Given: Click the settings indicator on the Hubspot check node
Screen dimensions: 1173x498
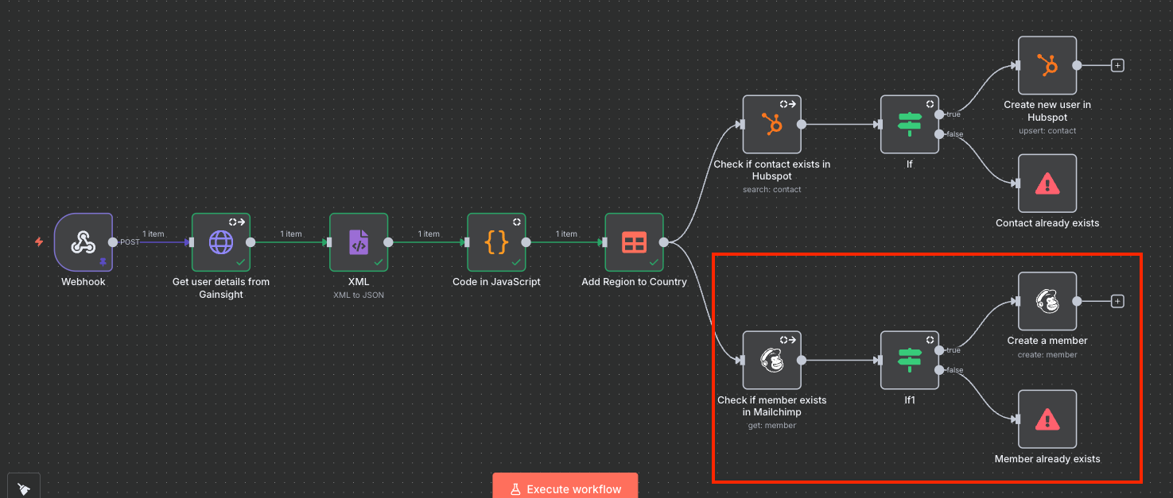Looking at the screenshot, I should click(787, 104).
